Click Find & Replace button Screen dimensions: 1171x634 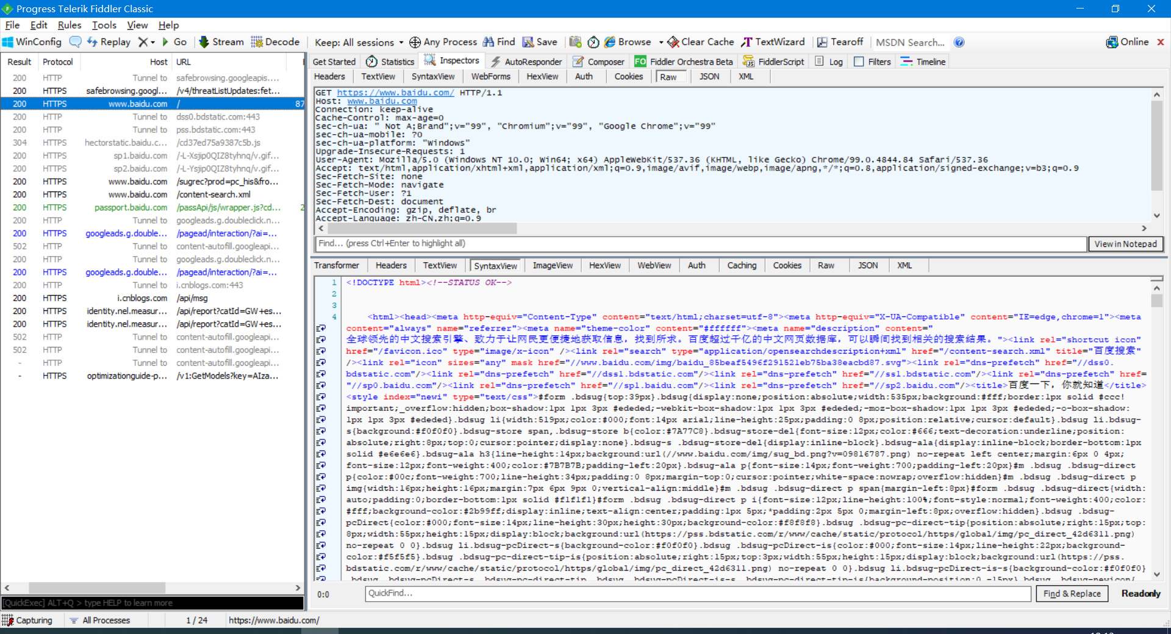click(x=1072, y=593)
